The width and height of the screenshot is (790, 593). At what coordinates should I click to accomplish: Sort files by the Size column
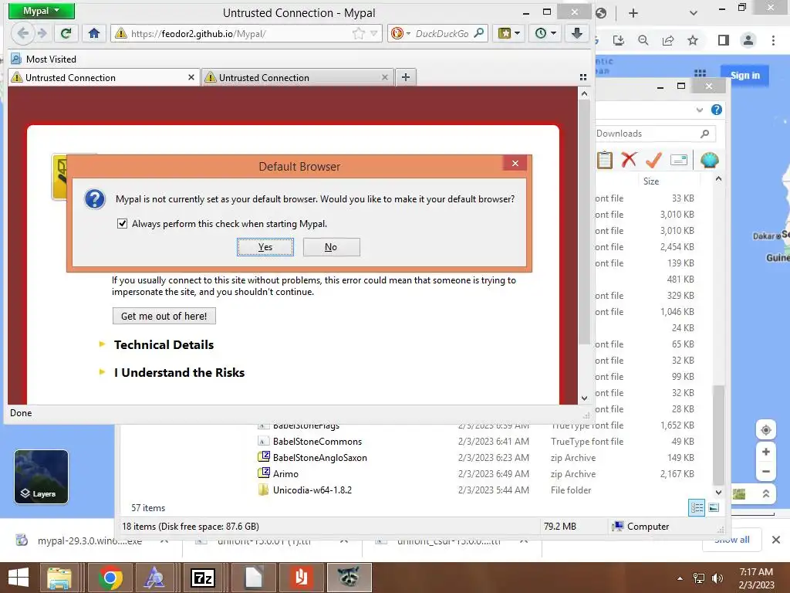point(651,181)
